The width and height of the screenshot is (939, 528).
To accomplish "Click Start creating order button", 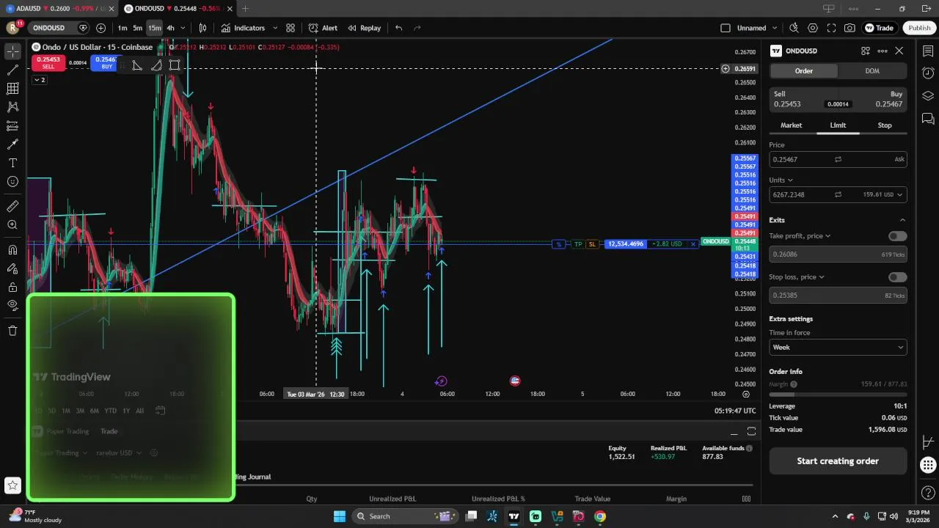I will tap(838, 461).
